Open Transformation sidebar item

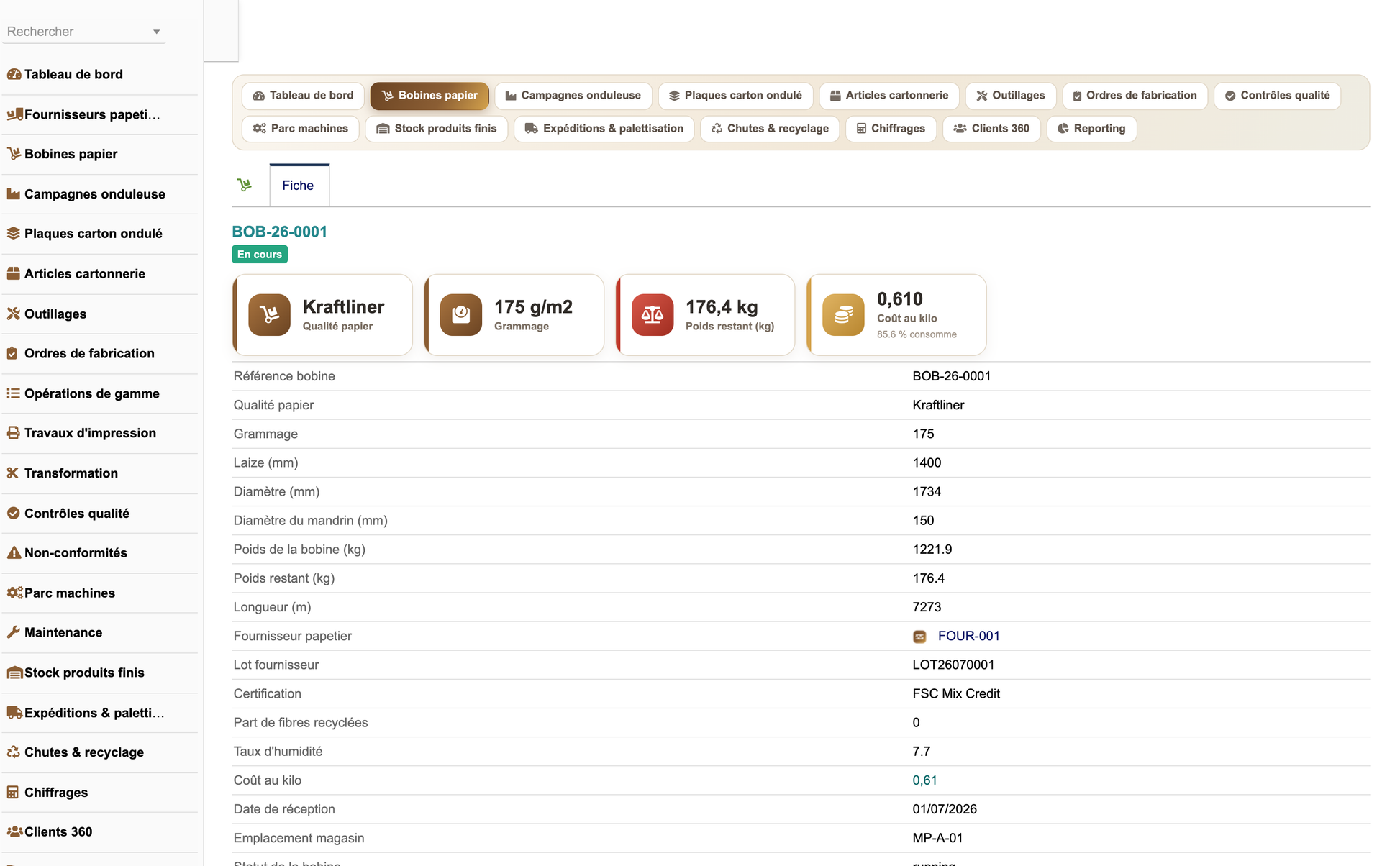coord(100,473)
